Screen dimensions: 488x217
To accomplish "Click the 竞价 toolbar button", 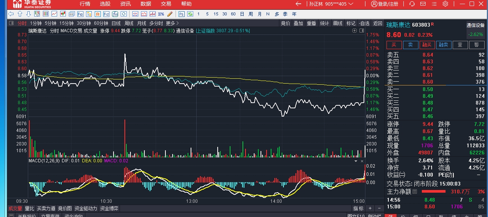I will click(x=286, y=23).
